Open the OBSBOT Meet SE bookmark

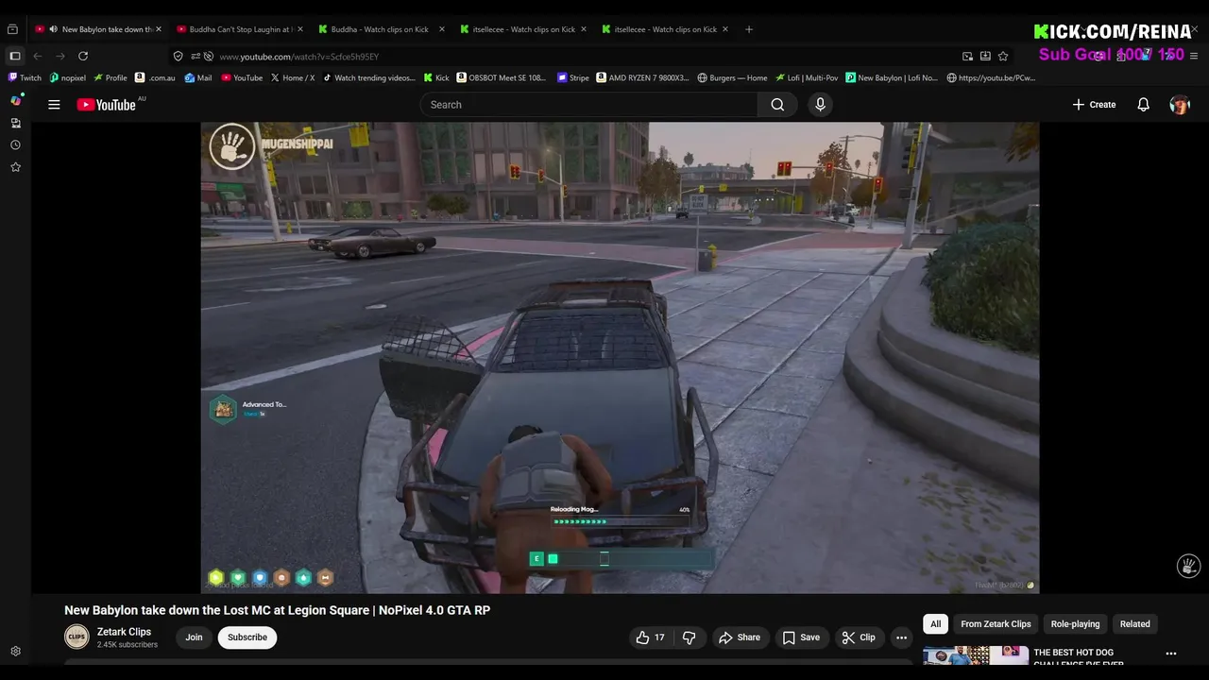(x=502, y=78)
